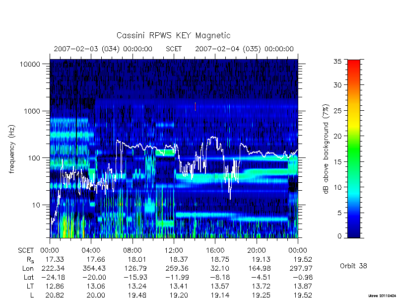Viewport: 397px width, 298px height.
Task: Click the 100 frequency tick label
Action: coord(34,158)
